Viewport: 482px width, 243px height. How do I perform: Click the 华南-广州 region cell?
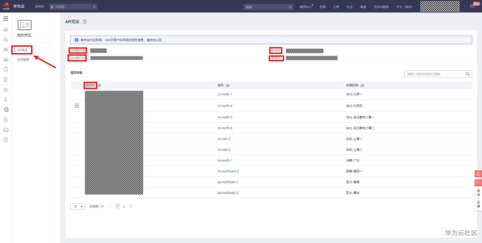coord(353,160)
